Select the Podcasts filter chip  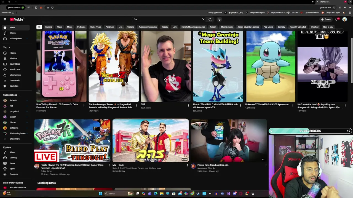coord(81,27)
